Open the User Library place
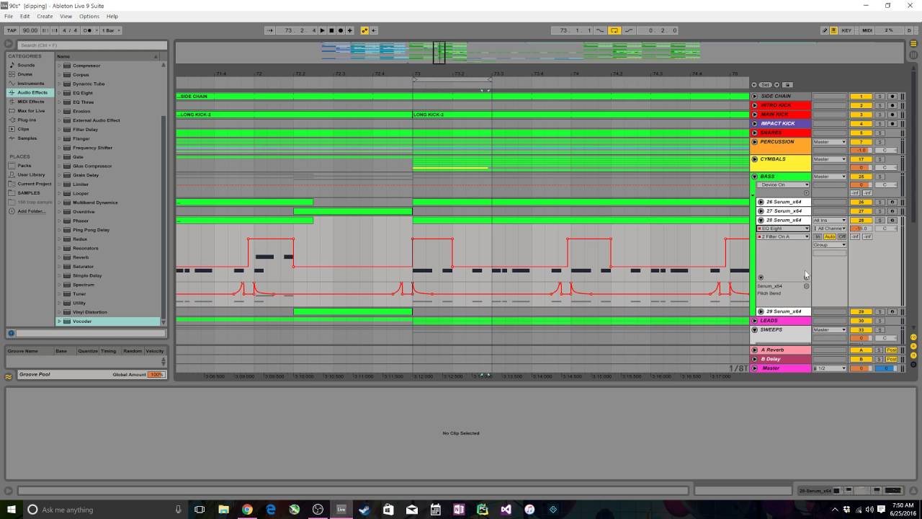Image resolution: width=922 pixels, height=519 pixels. [x=31, y=174]
